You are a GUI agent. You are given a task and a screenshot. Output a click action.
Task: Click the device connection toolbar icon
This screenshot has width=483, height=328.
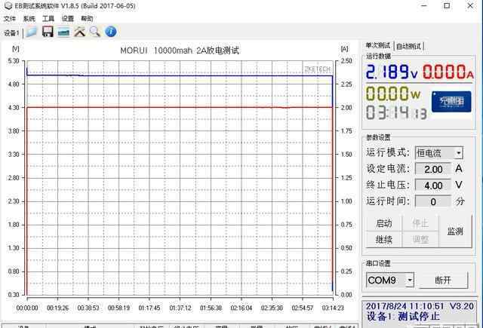(x=63, y=32)
